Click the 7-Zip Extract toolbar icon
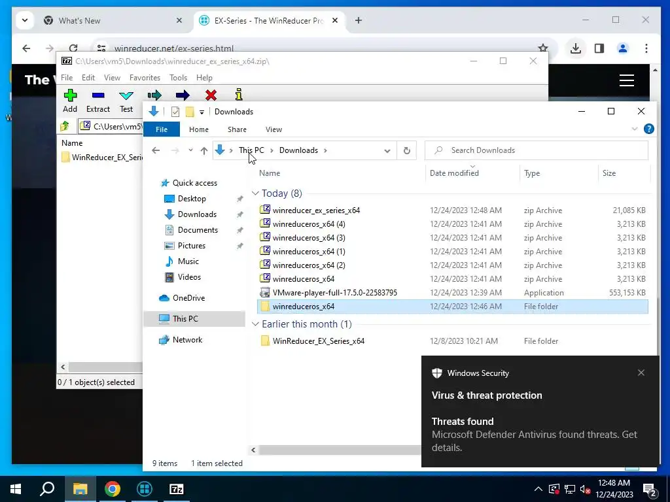This screenshot has width=670, height=502. pyautogui.click(x=98, y=95)
